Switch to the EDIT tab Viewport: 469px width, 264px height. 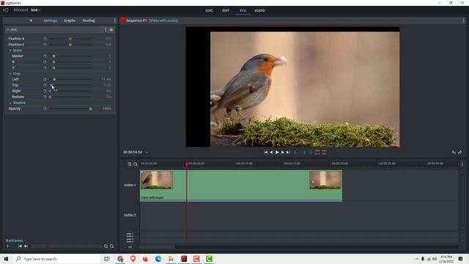coord(226,10)
